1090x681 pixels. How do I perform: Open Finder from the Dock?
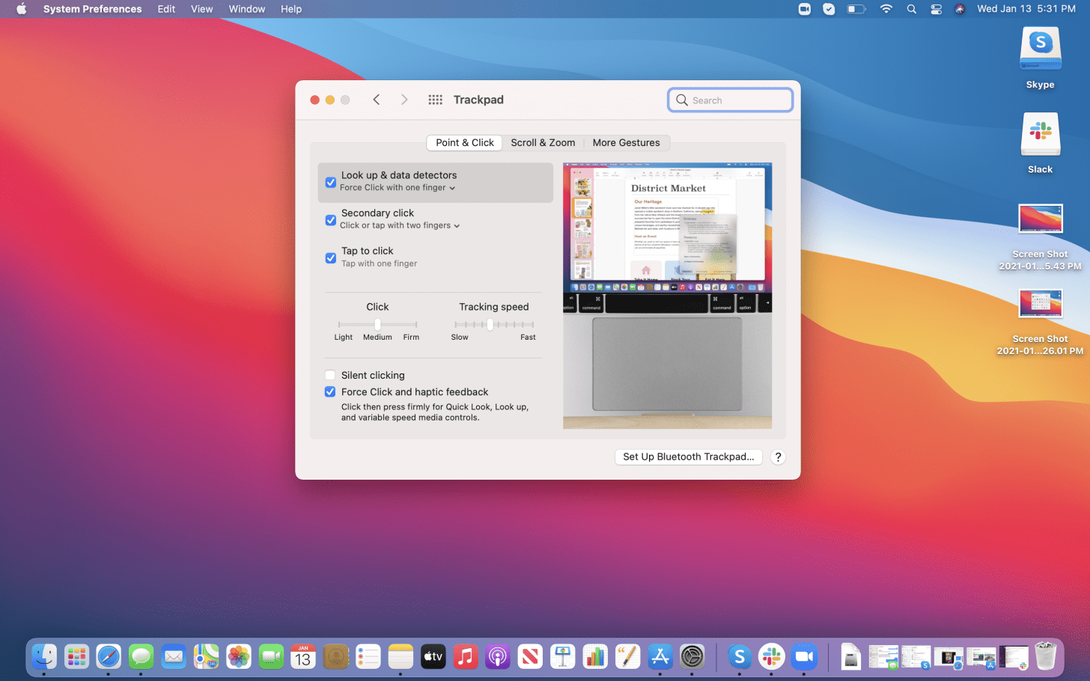tap(44, 657)
